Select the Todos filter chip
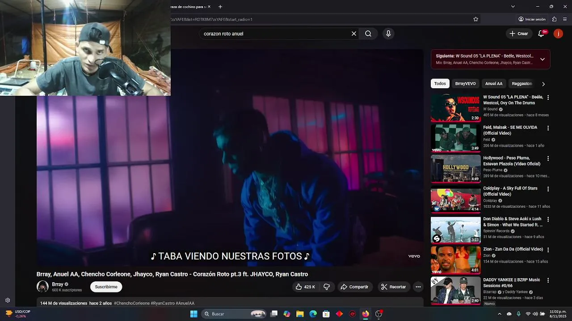Viewport: 572px width, 321px height. (x=440, y=83)
